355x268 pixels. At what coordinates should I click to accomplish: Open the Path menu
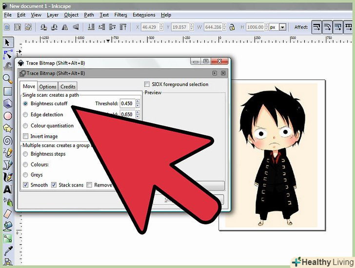[x=89, y=15]
